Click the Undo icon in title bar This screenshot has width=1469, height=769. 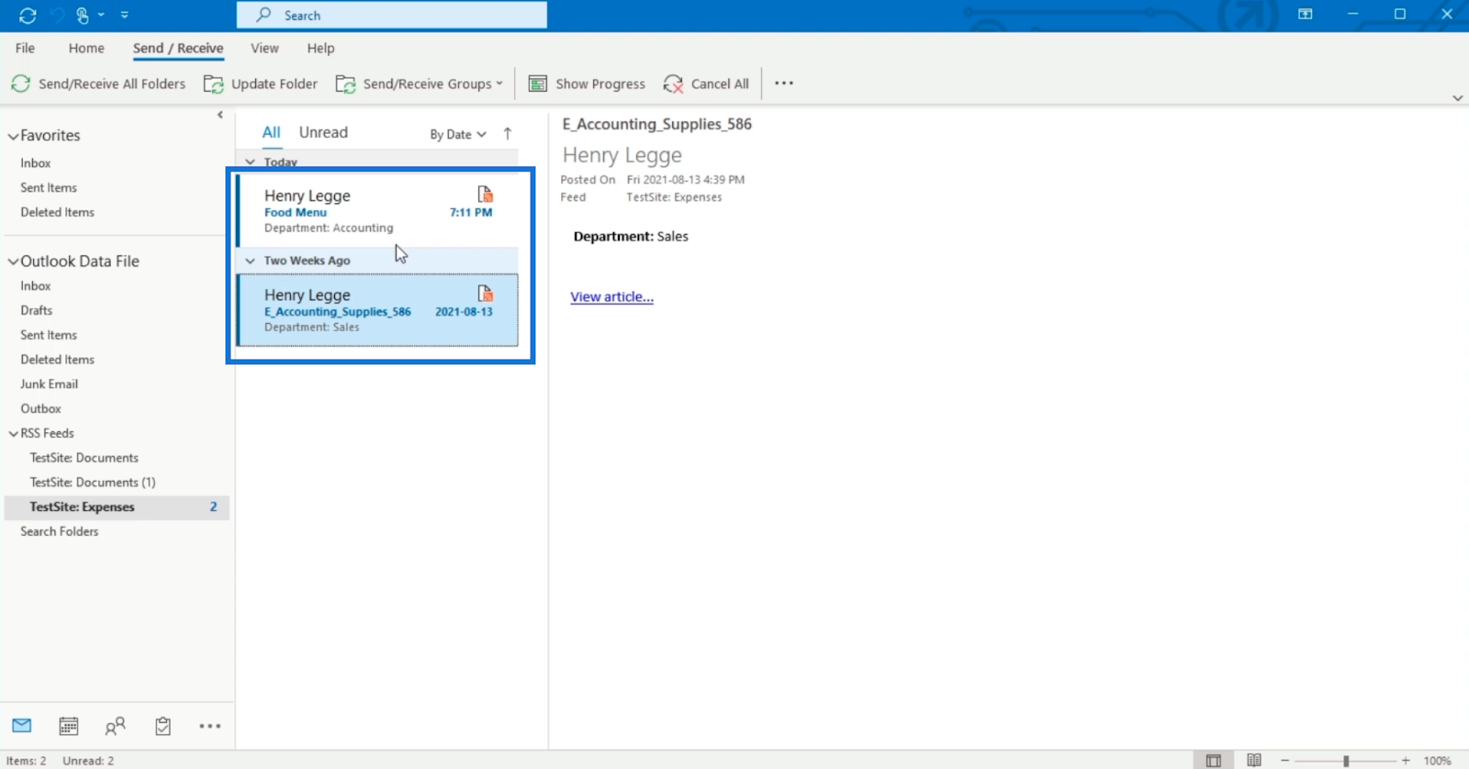pos(58,15)
